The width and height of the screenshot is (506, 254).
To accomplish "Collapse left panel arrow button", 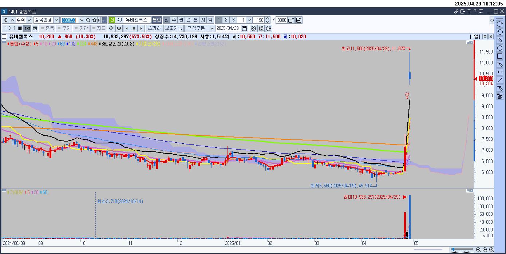I will click(x=5, y=20).
